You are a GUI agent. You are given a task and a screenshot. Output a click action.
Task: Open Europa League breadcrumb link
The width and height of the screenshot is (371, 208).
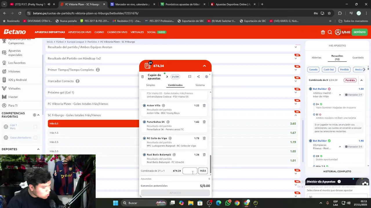click(76, 42)
